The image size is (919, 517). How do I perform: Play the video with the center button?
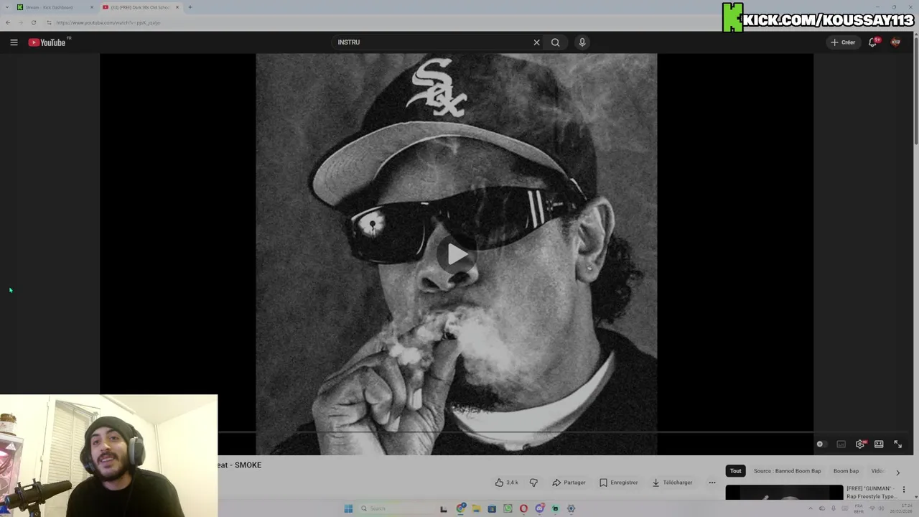coord(457,254)
